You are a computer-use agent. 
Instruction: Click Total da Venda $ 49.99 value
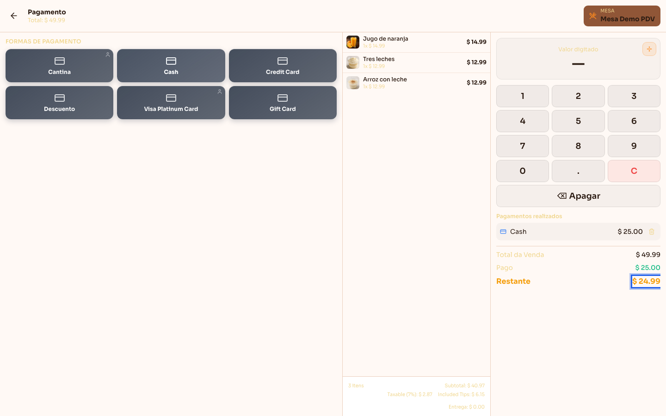(648, 255)
